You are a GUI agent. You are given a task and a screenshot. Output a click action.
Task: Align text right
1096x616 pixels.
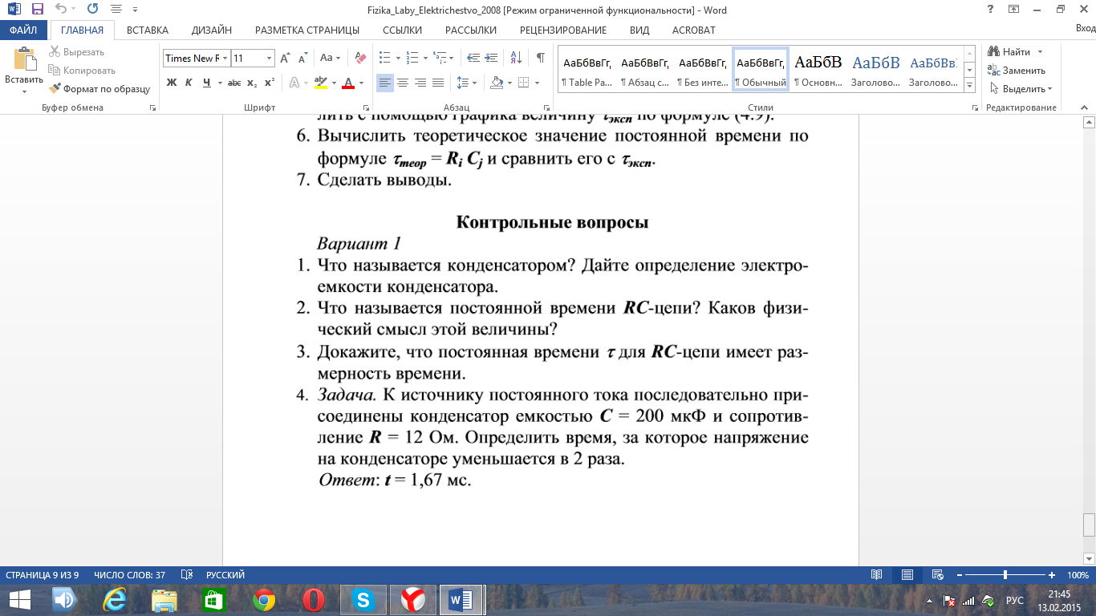420,83
